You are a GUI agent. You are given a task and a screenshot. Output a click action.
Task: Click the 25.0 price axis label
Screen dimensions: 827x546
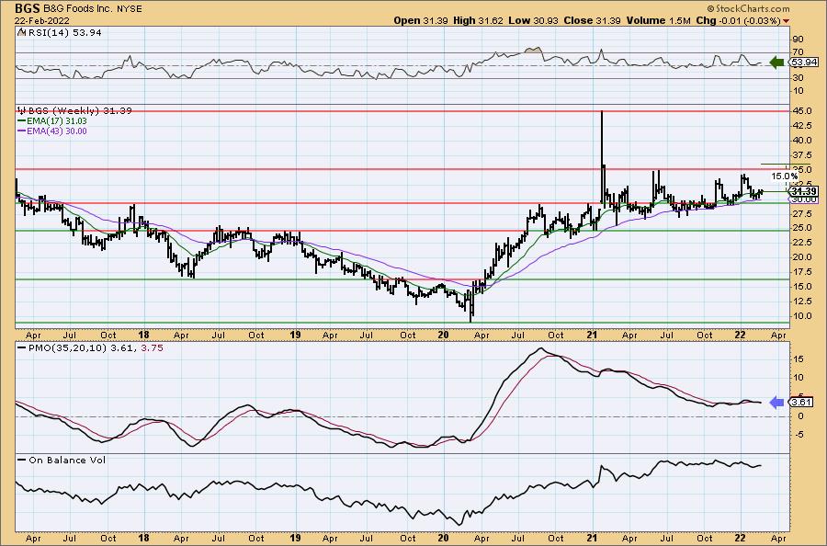click(801, 228)
